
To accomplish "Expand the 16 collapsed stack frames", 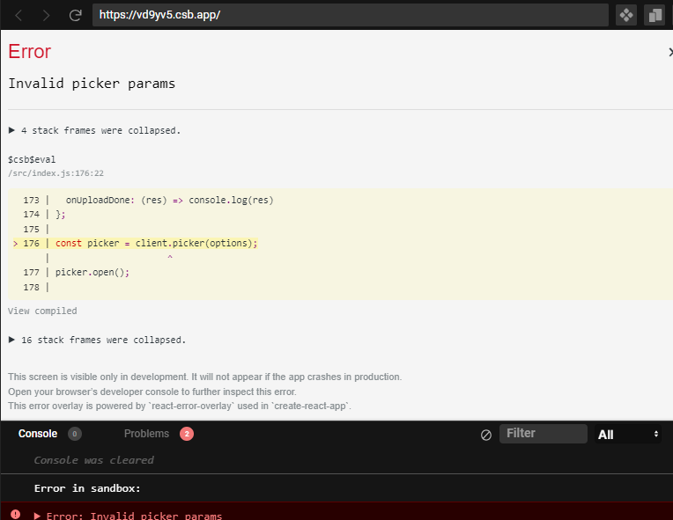I will (x=97, y=340).
